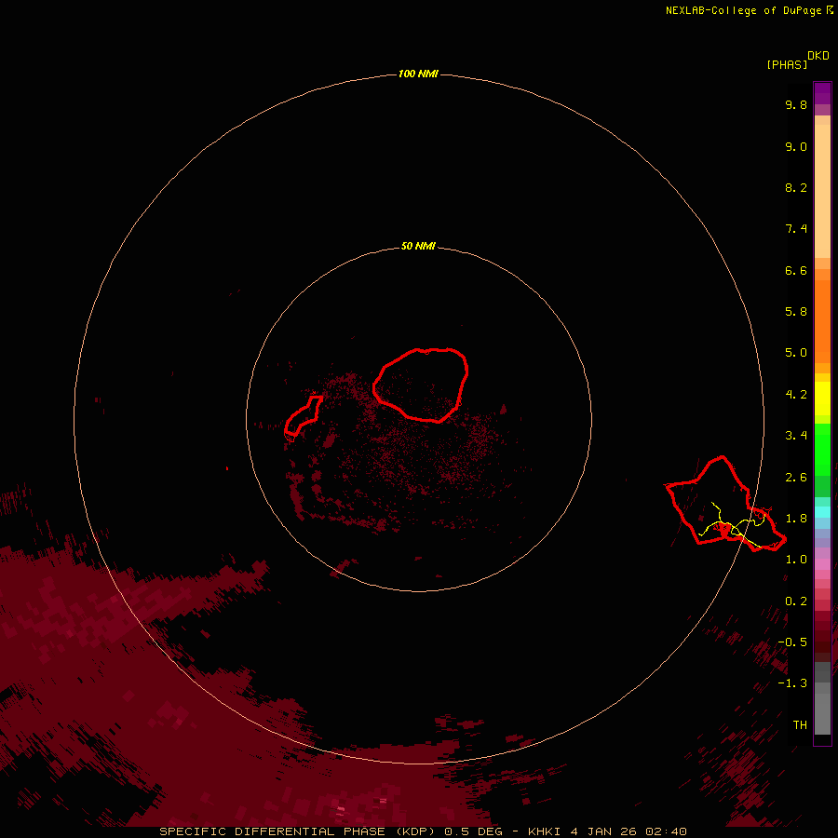Click the 8.2 color scale value
Screen dimensions: 838x838
tap(796, 187)
